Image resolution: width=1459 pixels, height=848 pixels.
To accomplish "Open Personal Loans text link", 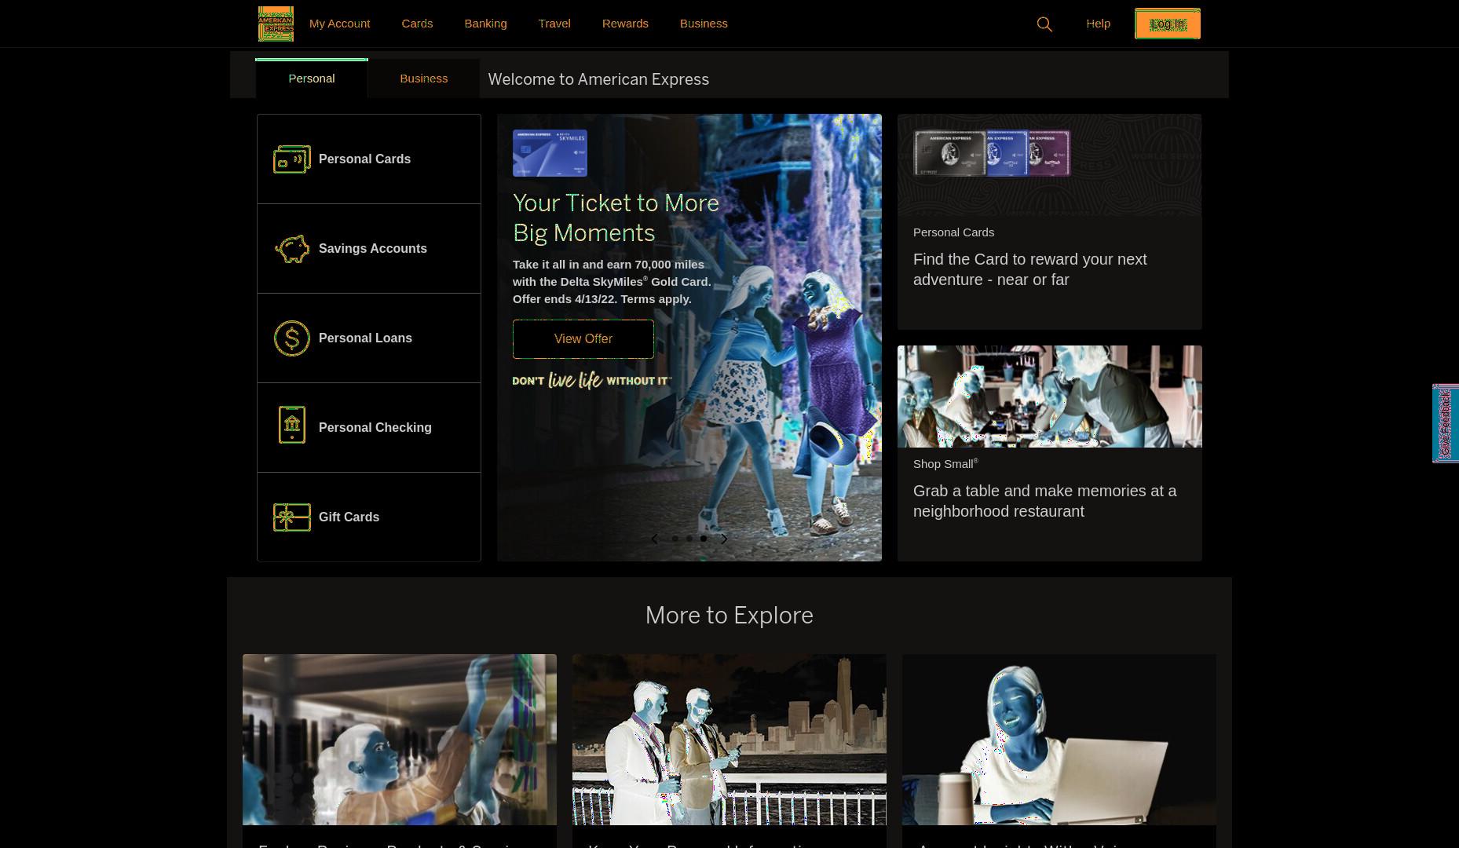I will coord(365,338).
